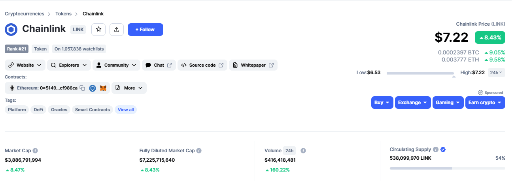Toggle the Volume 24h period selector

pyautogui.click(x=289, y=151)
